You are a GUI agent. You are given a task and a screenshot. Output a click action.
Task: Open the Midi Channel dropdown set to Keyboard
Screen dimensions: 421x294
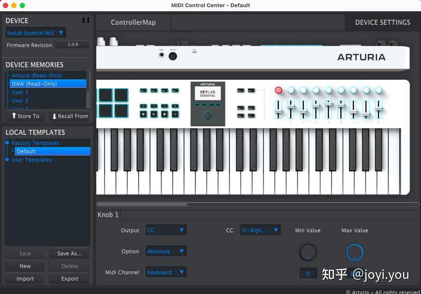(165, 272)
